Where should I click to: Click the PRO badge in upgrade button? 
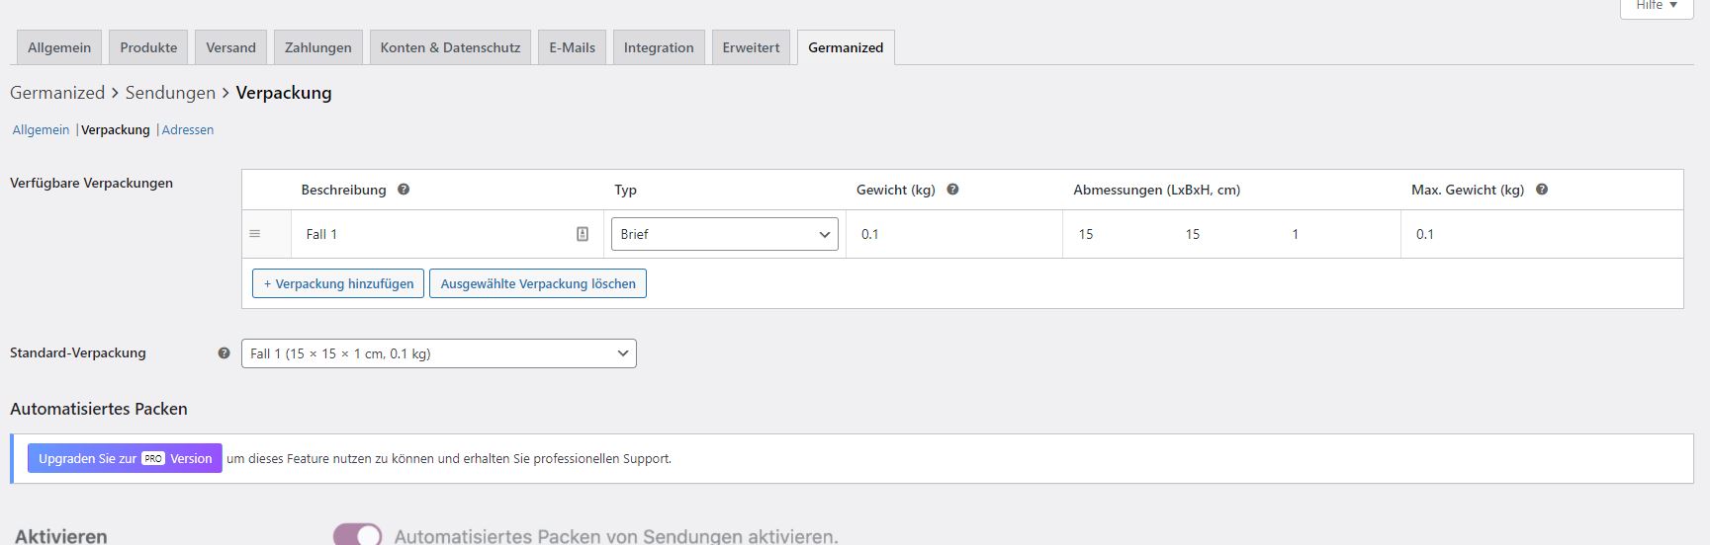tap(153, 458)
